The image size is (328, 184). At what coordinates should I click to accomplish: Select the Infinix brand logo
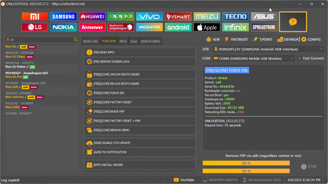pyautogui.click(x=235, y=27)
